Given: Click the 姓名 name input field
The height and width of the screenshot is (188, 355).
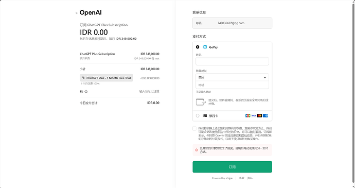Looking at the screenshot, I should [x=232, y=61].
